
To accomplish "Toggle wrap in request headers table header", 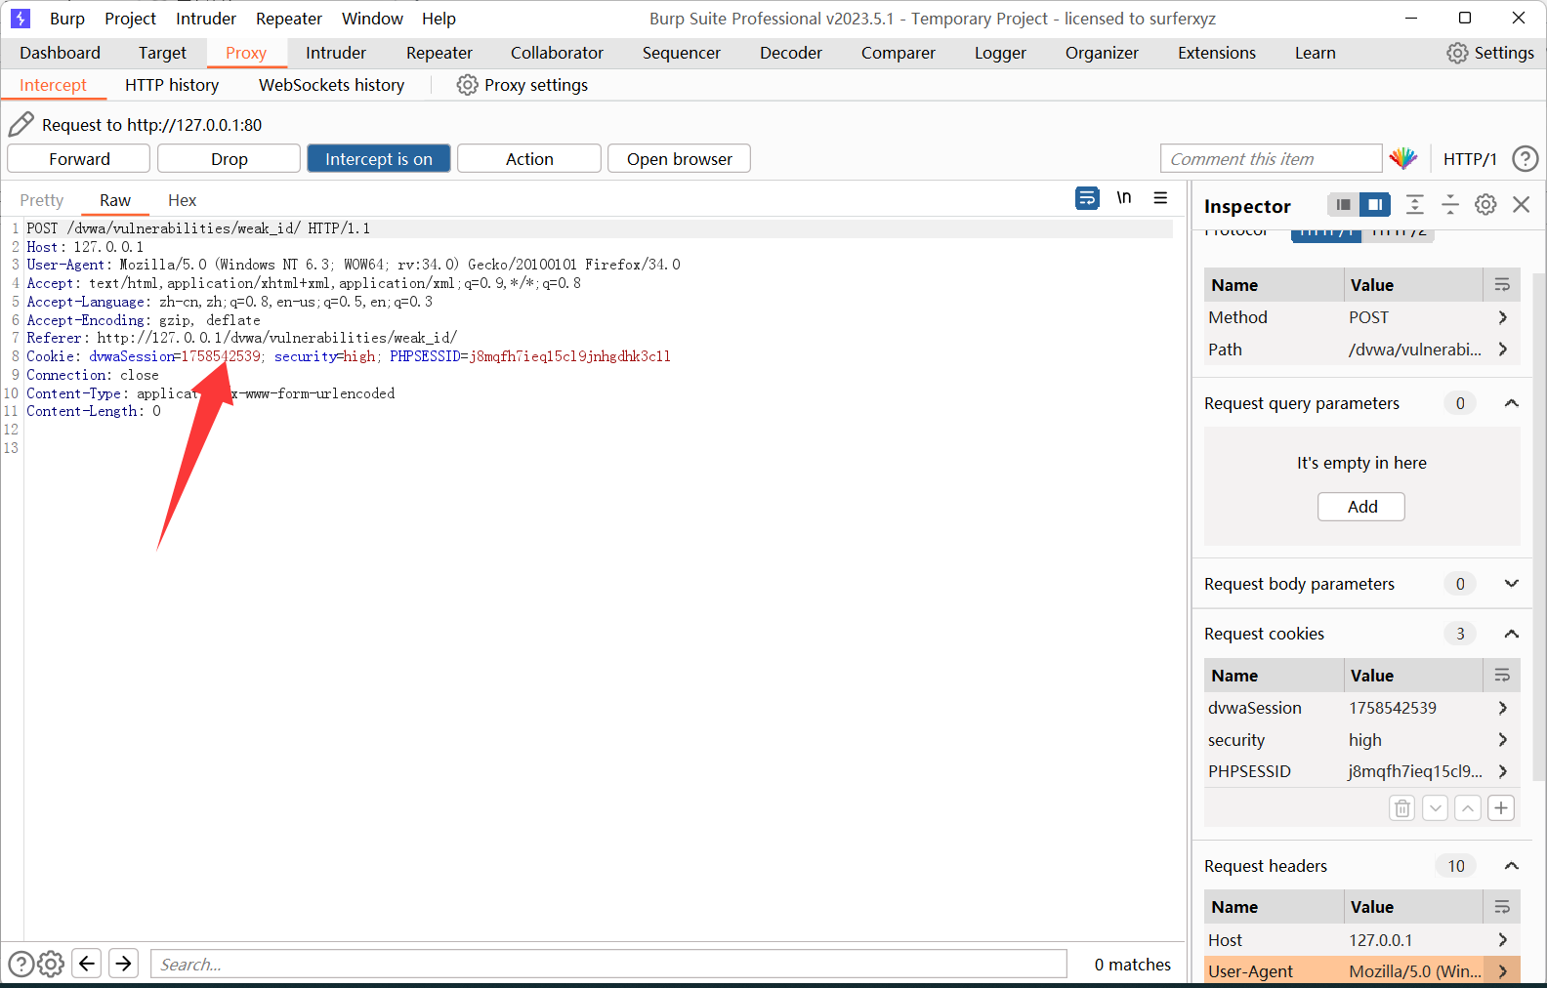I will (x=1502, y=907).
